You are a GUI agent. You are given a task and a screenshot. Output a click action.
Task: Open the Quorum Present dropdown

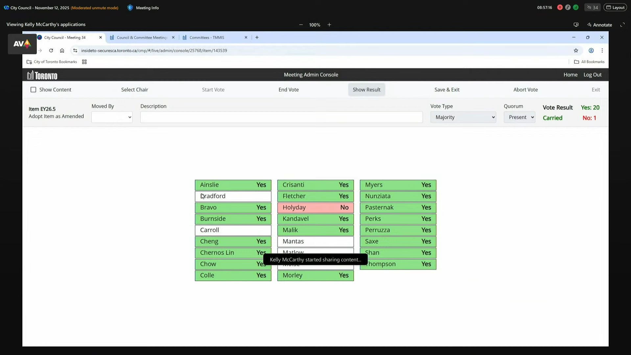520,117
